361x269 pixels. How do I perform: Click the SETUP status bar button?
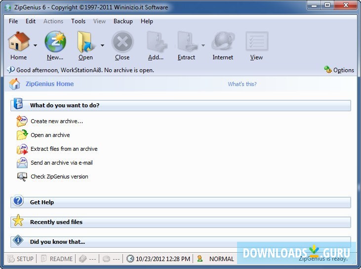click(20, 259)
